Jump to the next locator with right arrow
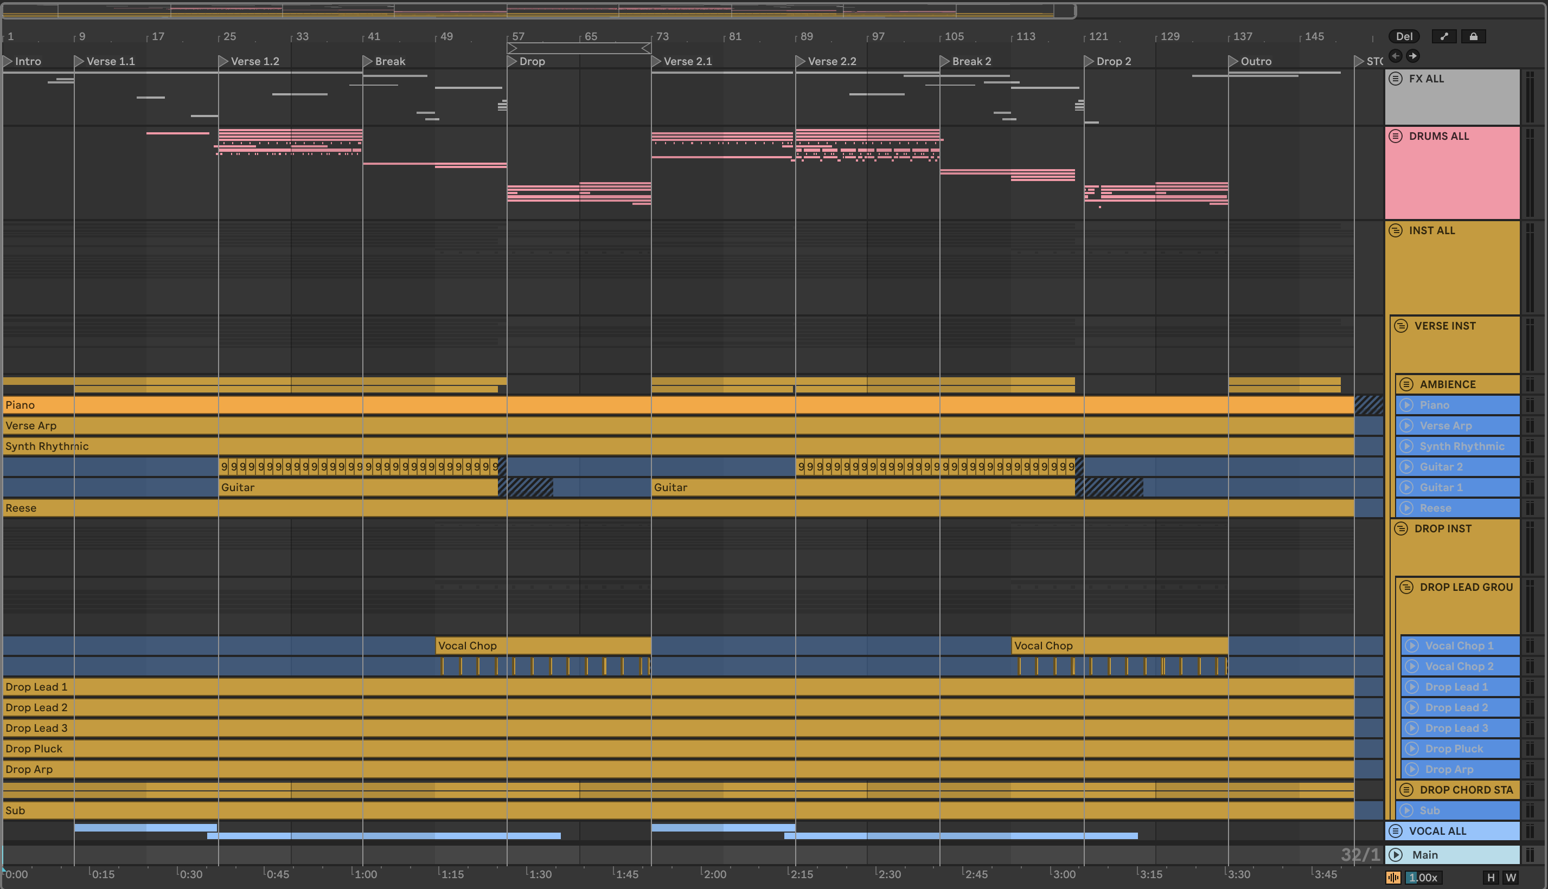1548x889 pixels. pyautogui.click(x=1412, y=56)
